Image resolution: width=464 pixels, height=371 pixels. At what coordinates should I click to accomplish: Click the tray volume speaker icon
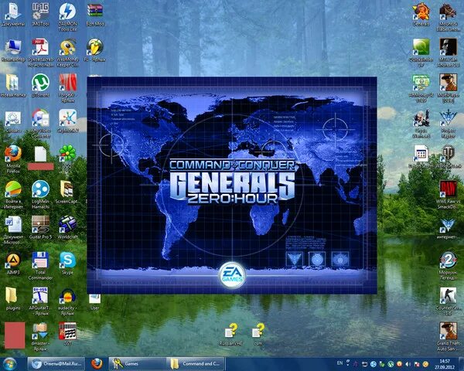point(408,364)
